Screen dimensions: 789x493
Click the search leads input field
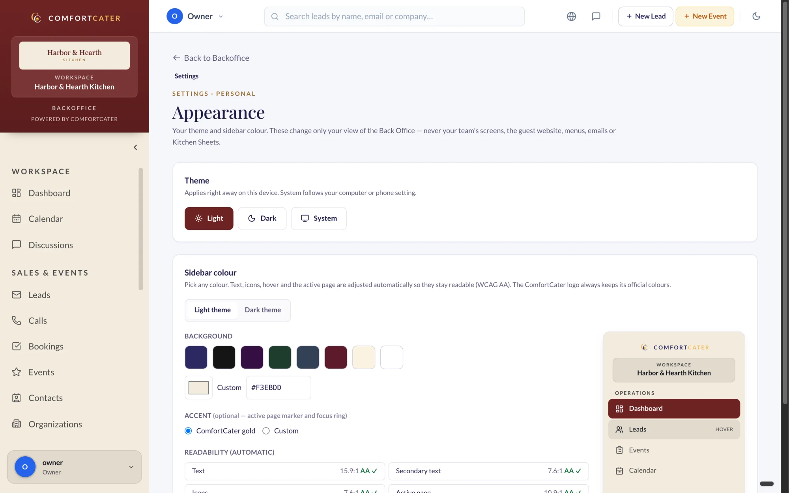coord(394,16)
